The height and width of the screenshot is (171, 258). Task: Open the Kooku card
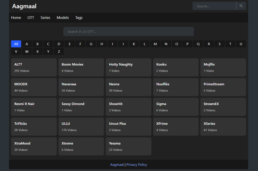[x=176, y=67]
